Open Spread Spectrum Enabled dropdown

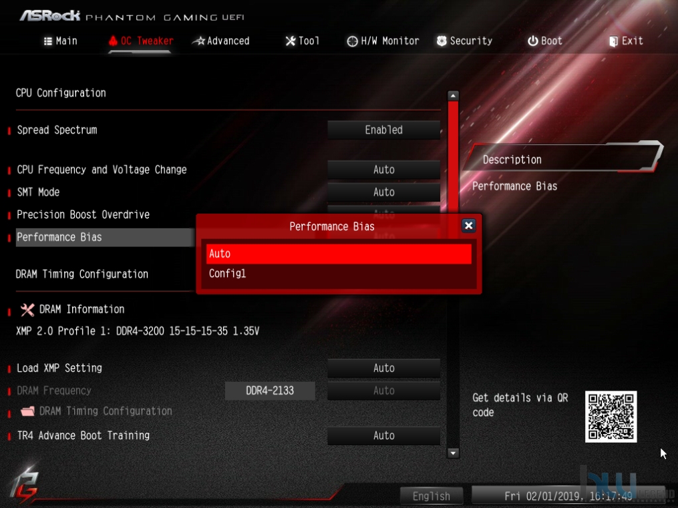383,130
